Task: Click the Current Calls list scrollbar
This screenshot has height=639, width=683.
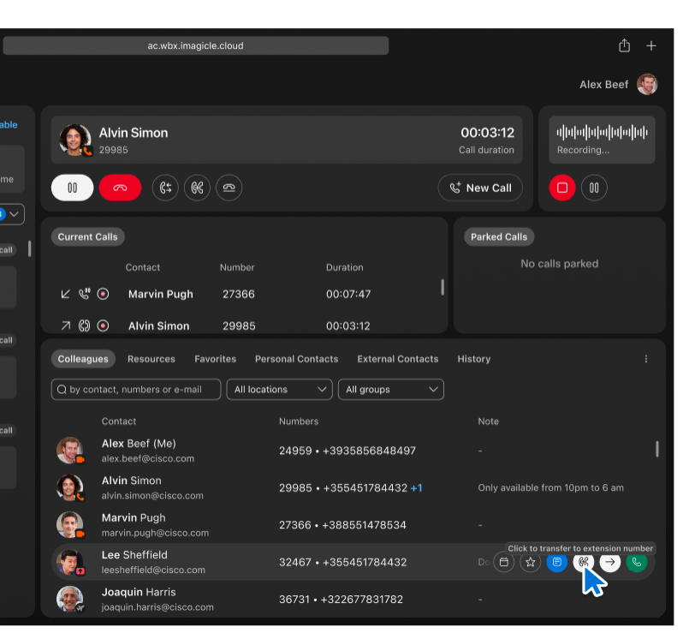Action: point(442,287)
